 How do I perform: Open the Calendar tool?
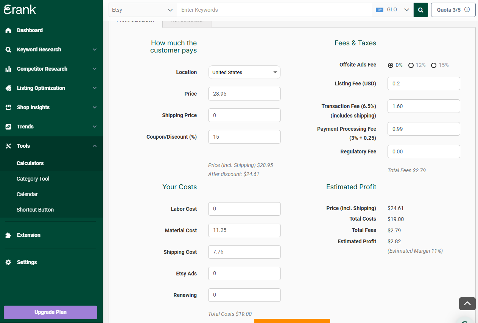coord(27,194)
